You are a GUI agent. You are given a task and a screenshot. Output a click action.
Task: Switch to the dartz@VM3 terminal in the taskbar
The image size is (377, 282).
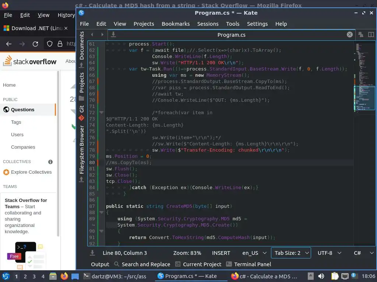[115, 276]
